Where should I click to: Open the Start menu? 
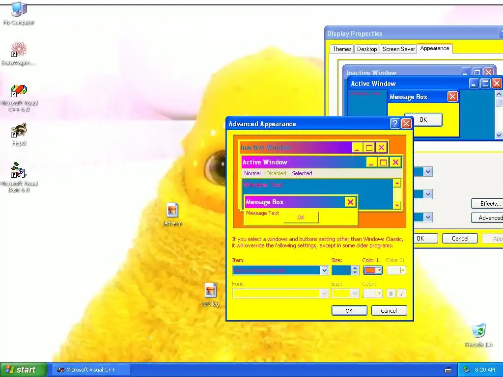coord(23,370)
